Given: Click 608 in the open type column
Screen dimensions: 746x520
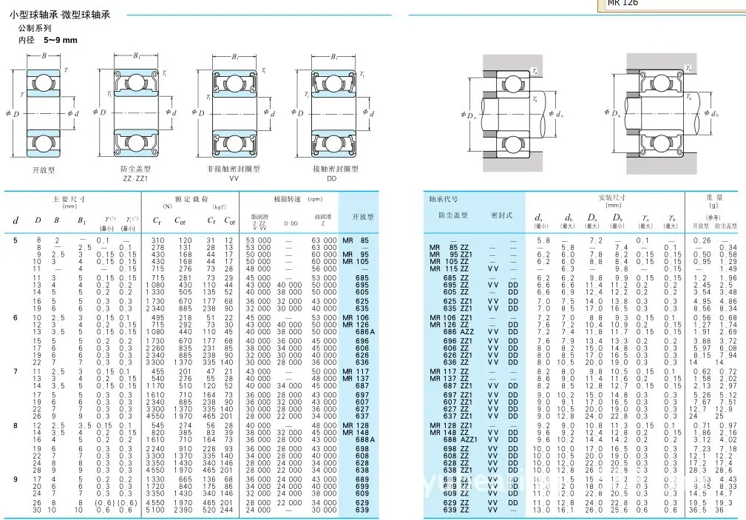Looking at the screenshot, I should (x=362, y=456).
